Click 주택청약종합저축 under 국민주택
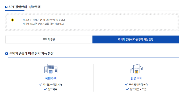The width and height of the screenshot is (186, 105). click(52, 85)
